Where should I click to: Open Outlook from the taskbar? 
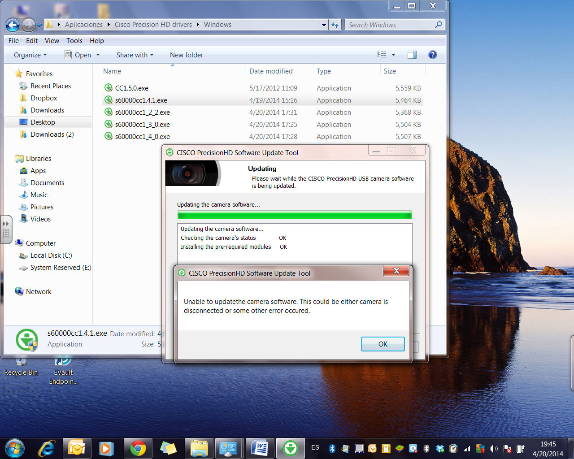(77, 448)
